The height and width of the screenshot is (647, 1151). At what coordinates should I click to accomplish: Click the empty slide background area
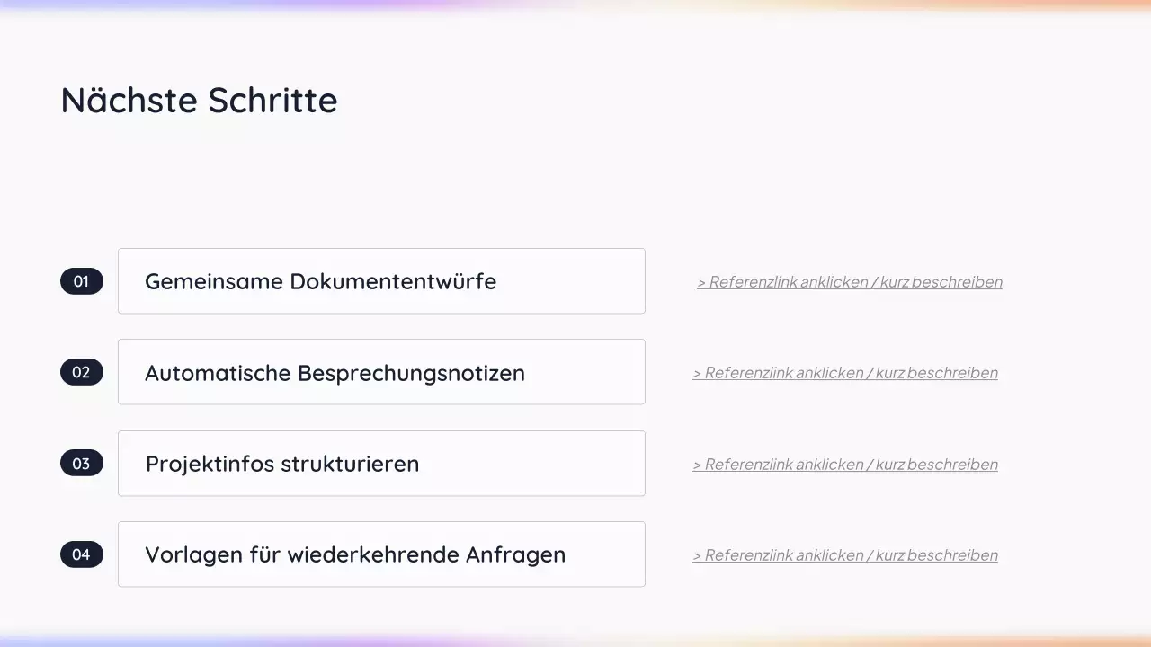point(575,180)
